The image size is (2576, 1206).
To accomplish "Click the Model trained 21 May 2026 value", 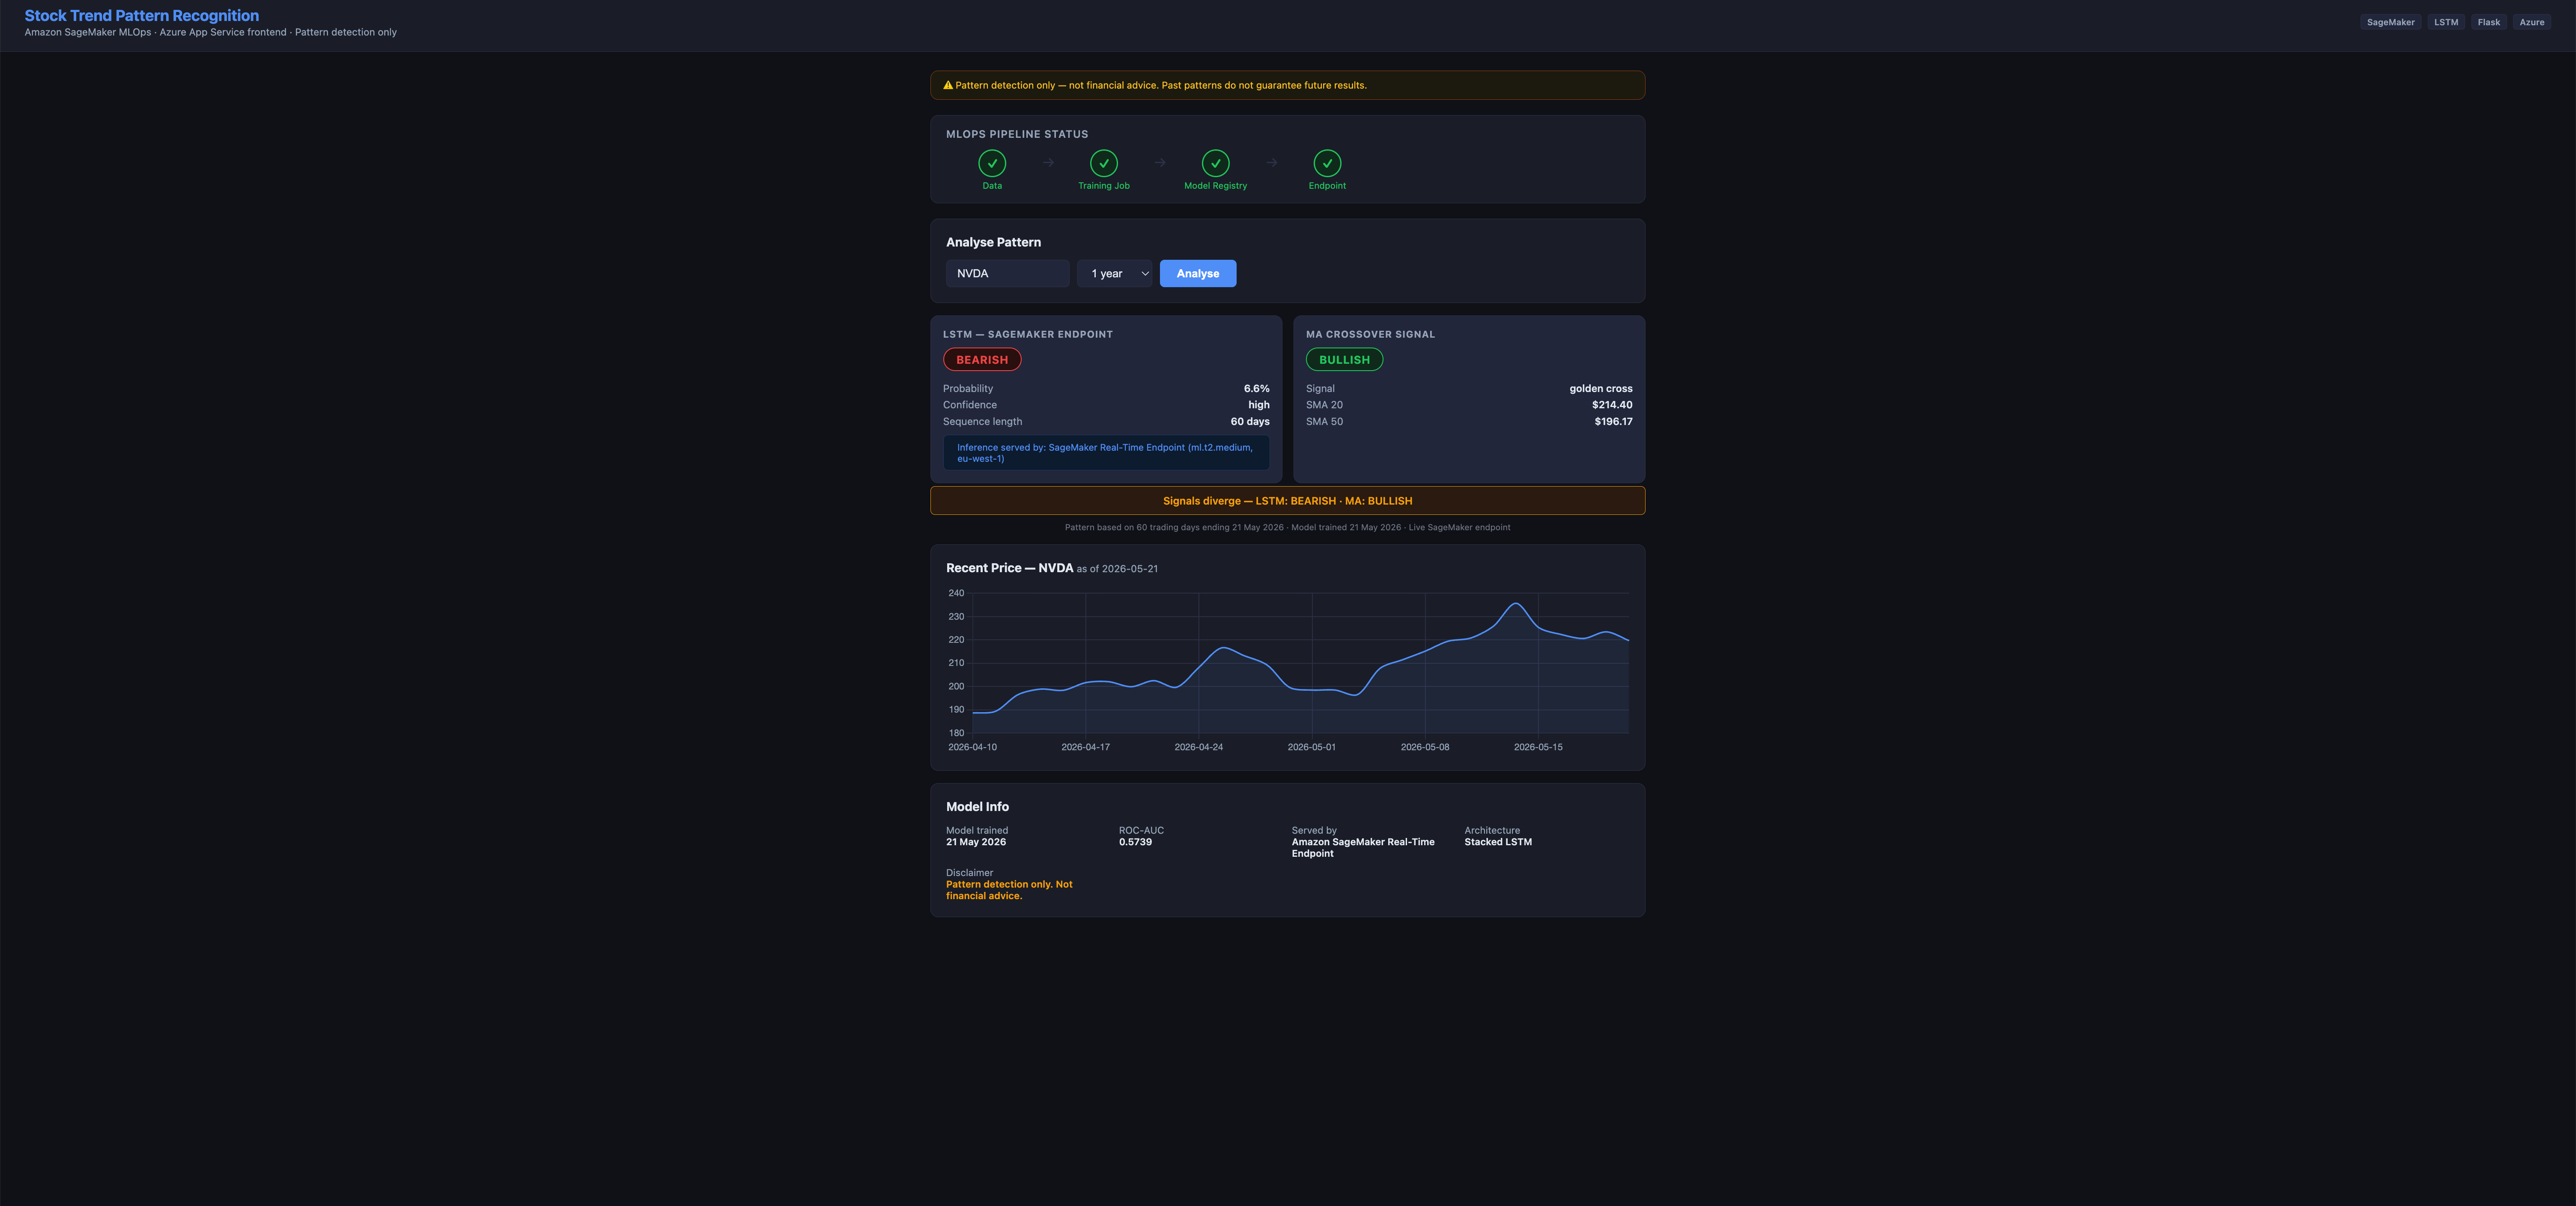I will tap(976, 842).
